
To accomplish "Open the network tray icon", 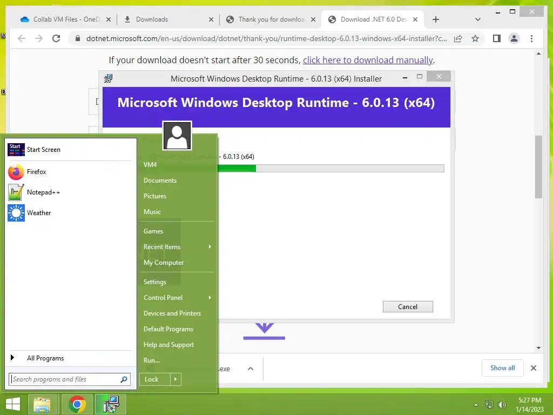I will point(489,404).
